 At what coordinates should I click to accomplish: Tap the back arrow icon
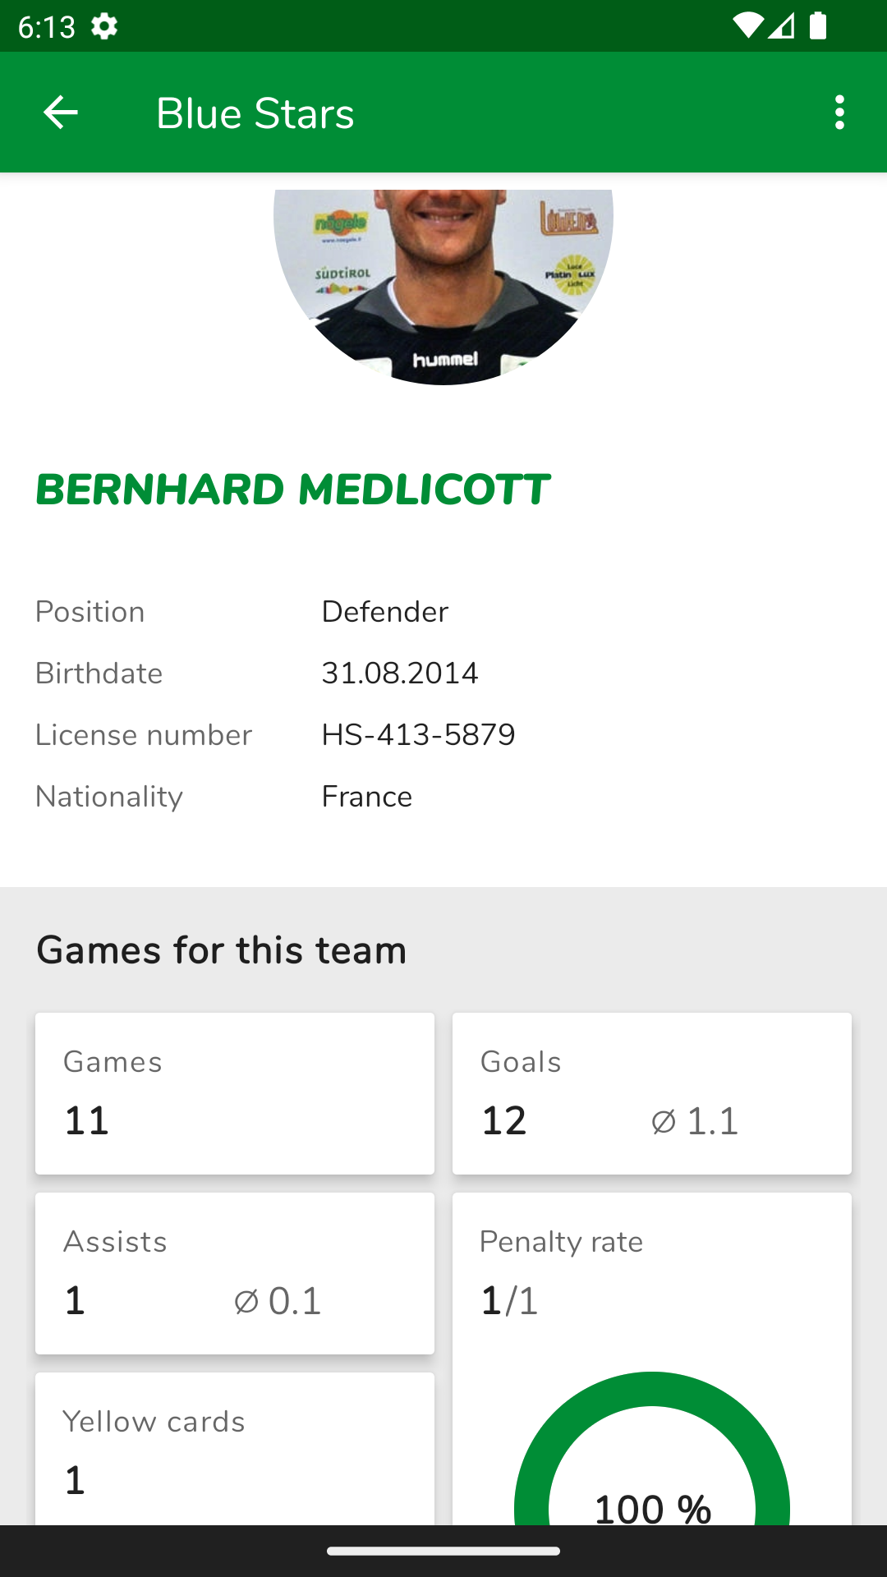pos(60,113)
